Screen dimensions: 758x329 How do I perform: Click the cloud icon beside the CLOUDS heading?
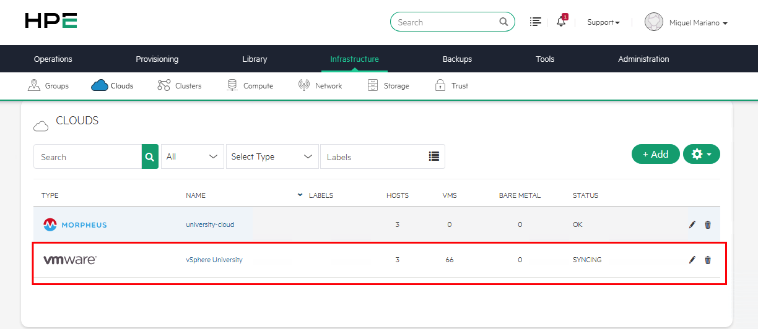41,126
